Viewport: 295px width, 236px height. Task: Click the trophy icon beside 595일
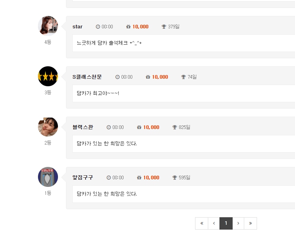(x=175, y=178)
